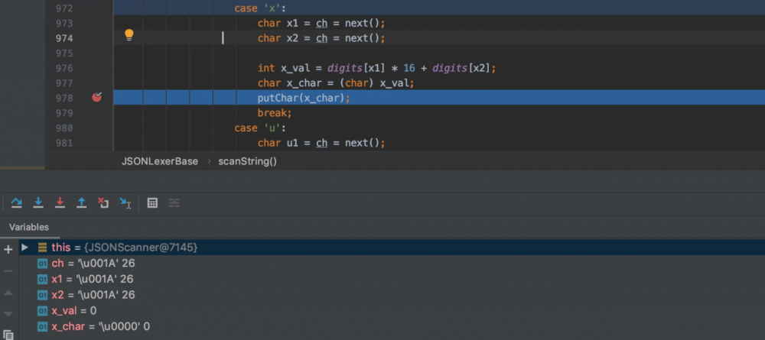Click scanString() in the breadcrumb
The image size is (765, 340).
tap(247, 161)
